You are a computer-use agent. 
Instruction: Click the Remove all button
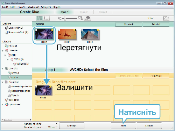tap(156, 76)
